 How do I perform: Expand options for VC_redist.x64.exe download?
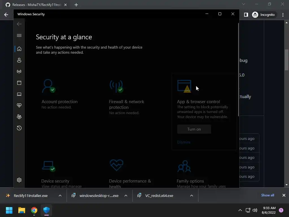pyautogui.click(x=192, y=196)
